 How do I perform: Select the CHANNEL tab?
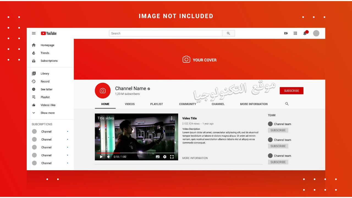(218, 104)
